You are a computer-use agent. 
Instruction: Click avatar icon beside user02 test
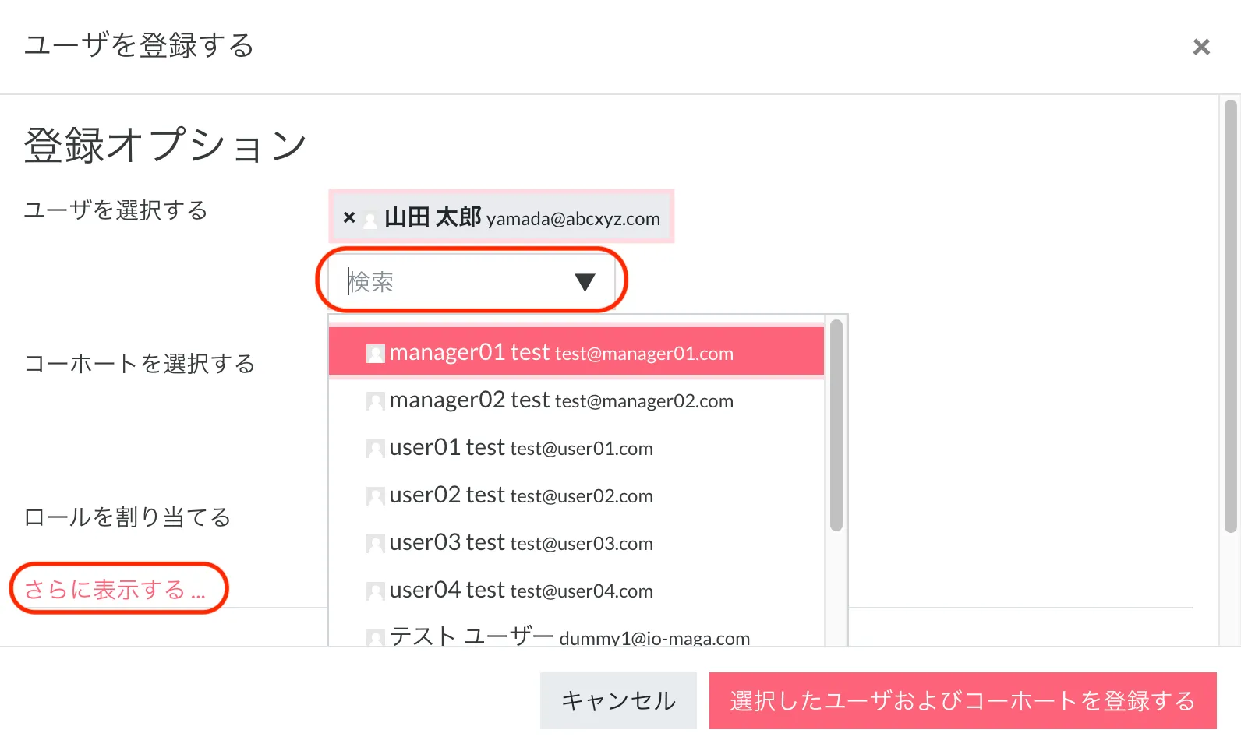[x=376, y=496]
